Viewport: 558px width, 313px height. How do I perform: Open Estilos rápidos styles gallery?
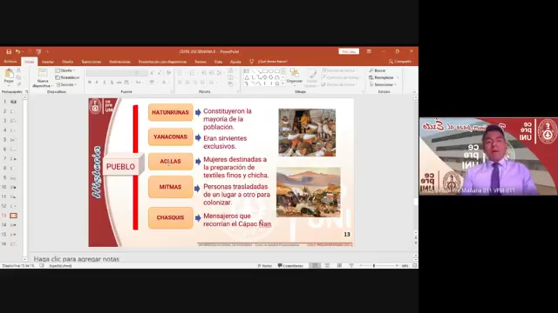click(311, 77)
